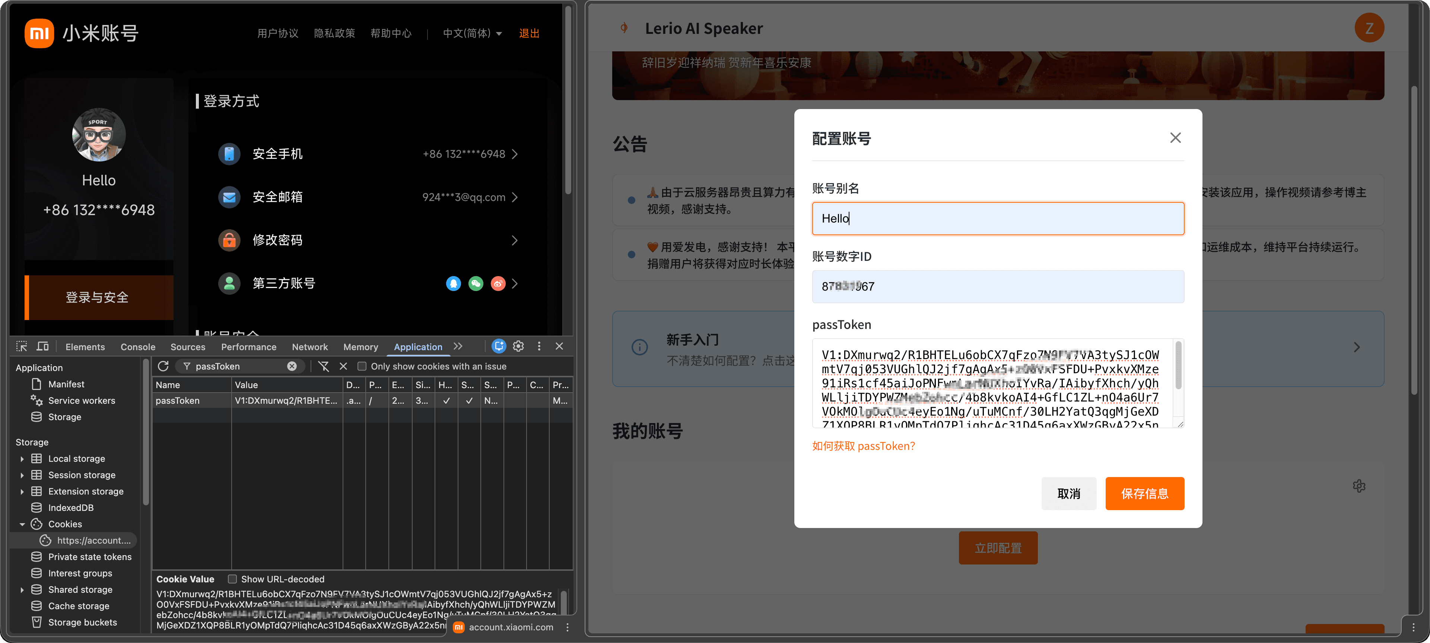Click the QQ icon under 第三方账号
This screenshot has height=643, width=1430.
point(454,284)
